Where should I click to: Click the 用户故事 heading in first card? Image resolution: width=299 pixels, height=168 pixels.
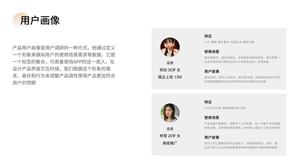coord(212,71)
